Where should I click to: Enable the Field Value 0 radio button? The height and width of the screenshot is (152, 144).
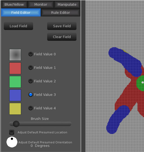click(x=31, y=54)
